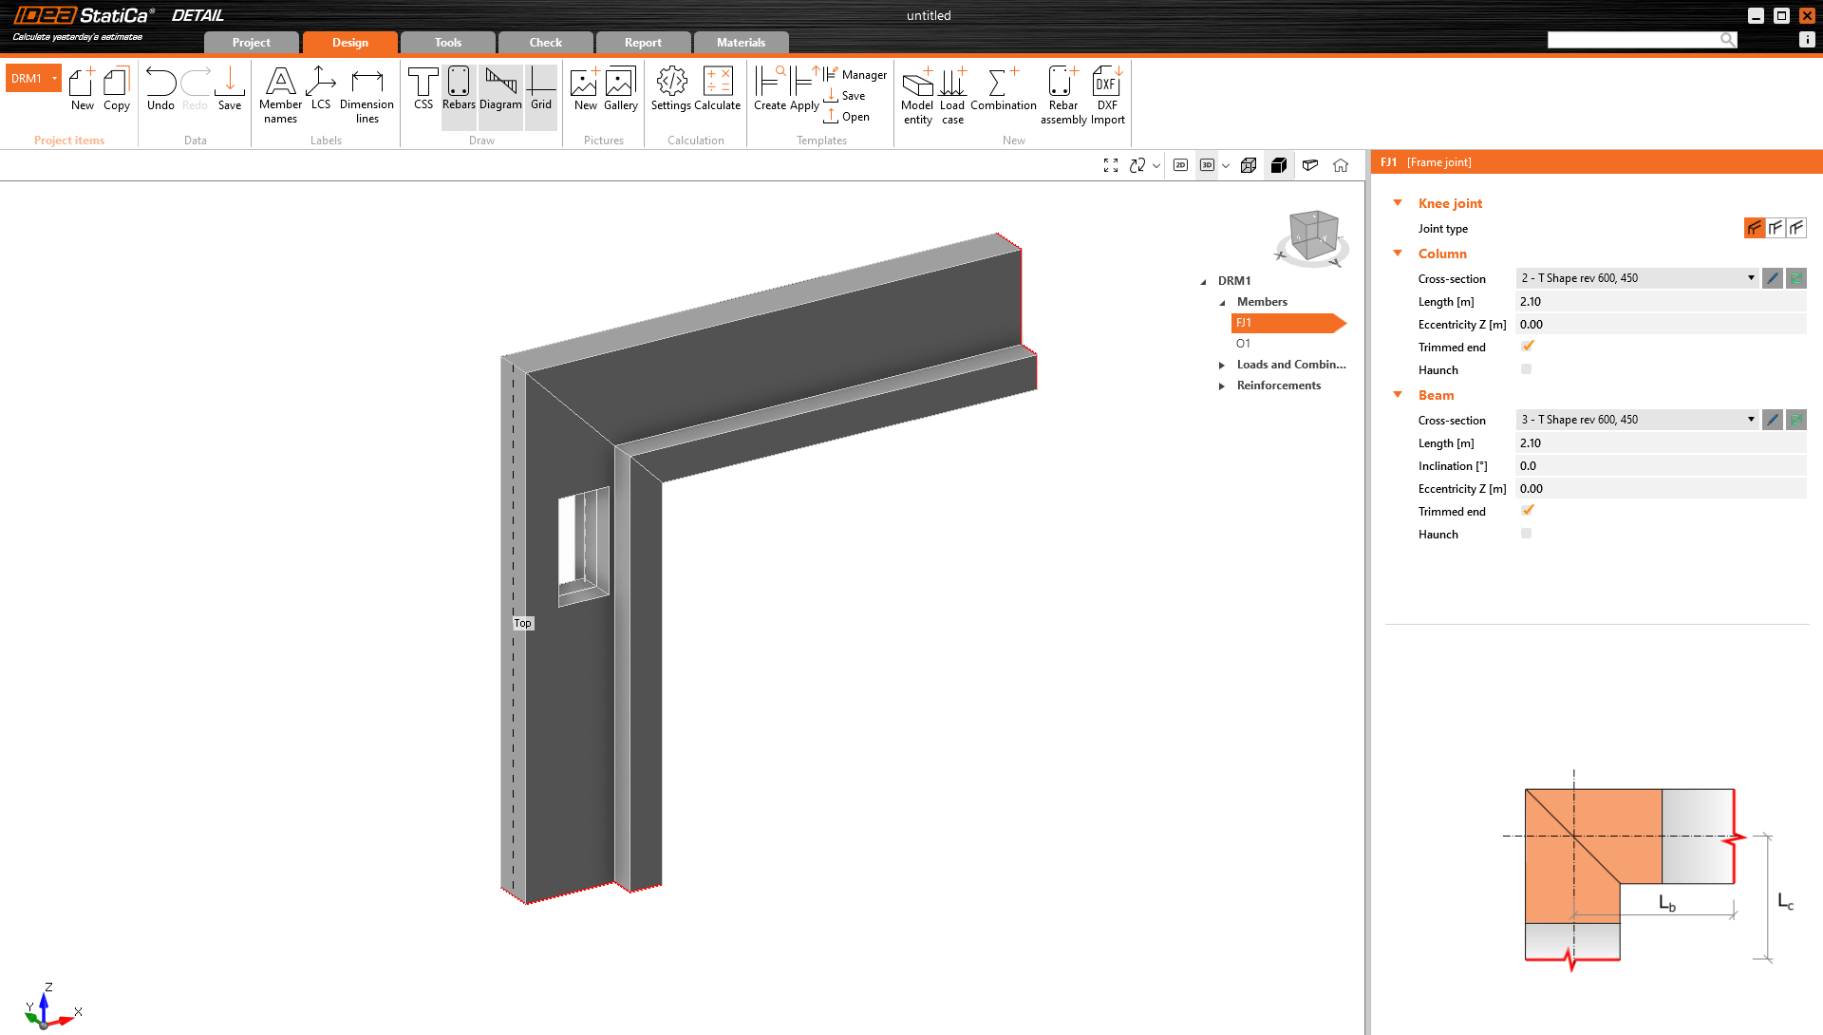
Task: Enable the Column Haunch checkbox
Action: tap(1526, 369)
